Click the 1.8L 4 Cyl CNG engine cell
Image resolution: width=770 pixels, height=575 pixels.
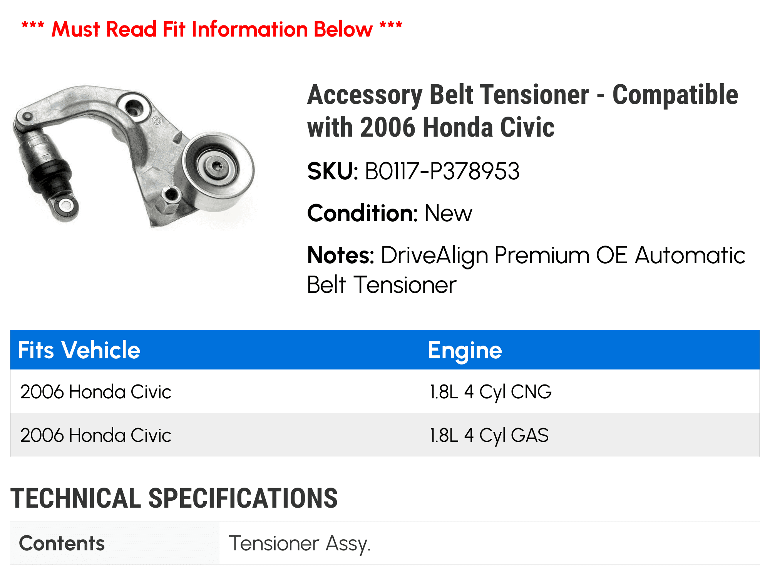(490, 392)
